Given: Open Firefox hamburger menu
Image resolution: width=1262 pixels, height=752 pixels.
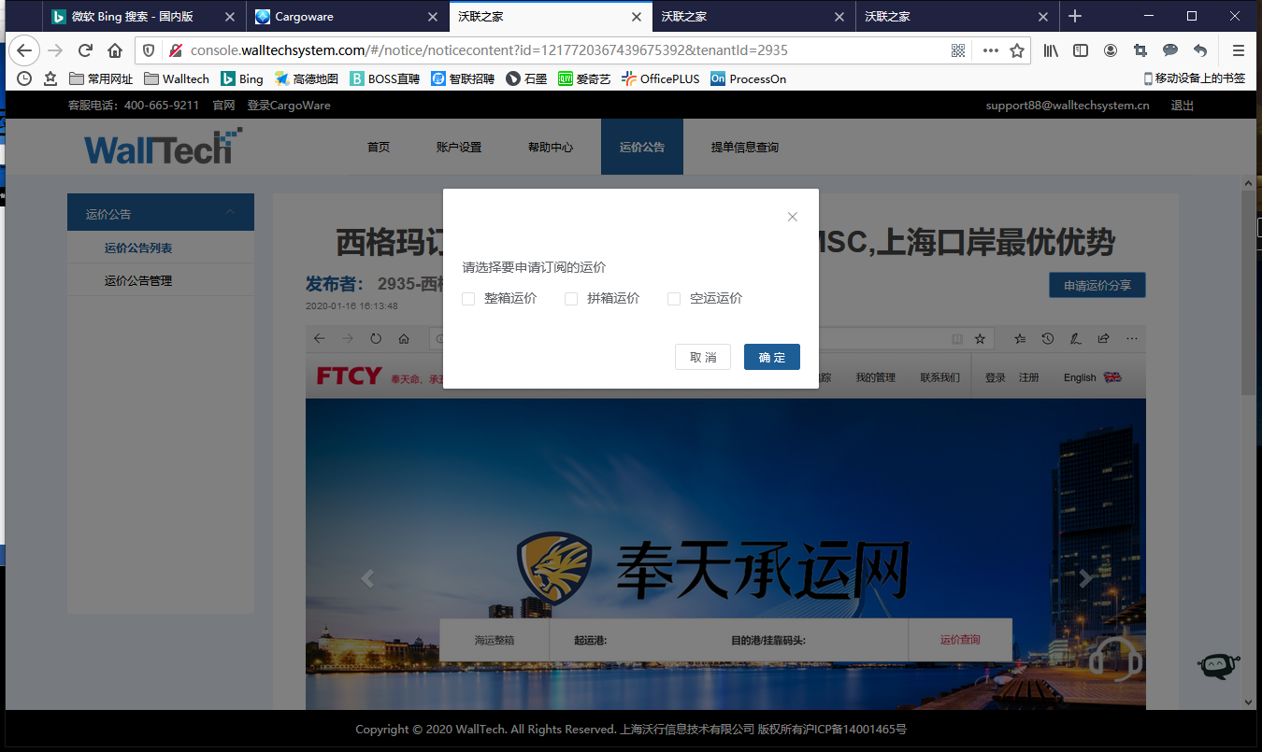Looking at the screenshot, I should click(x=1239, y=50).
